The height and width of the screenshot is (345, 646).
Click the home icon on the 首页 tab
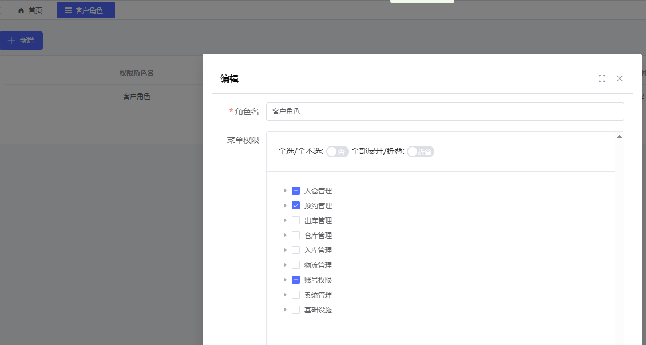click(21, 10)
